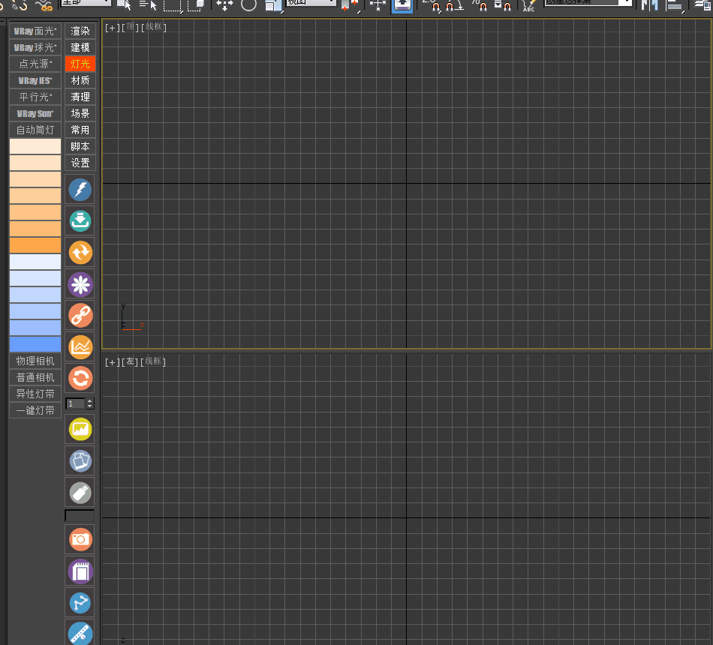Click the 物理相机 button

35,361
